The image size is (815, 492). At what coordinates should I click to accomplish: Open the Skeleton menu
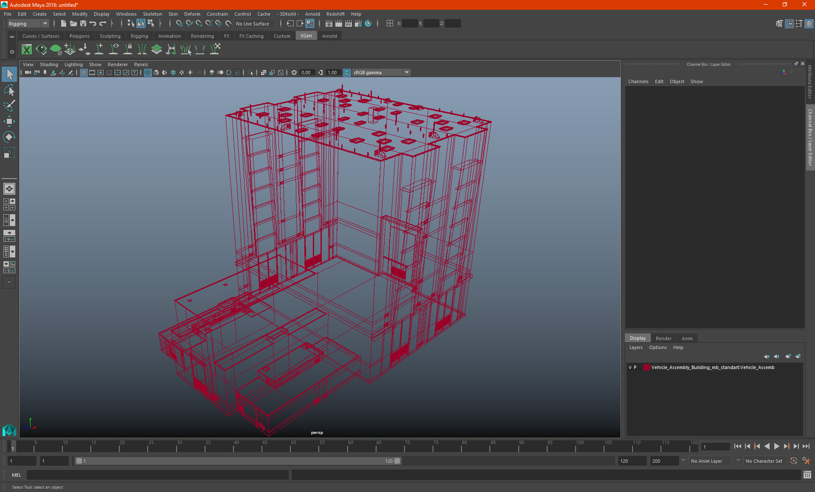(x=152, y=14)
